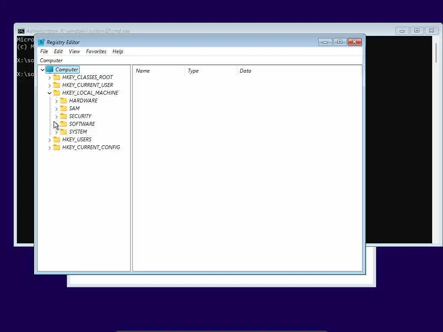
Task: Expand the HKEY_CURRENT_CONFIG key
Action: click(49, 147)
